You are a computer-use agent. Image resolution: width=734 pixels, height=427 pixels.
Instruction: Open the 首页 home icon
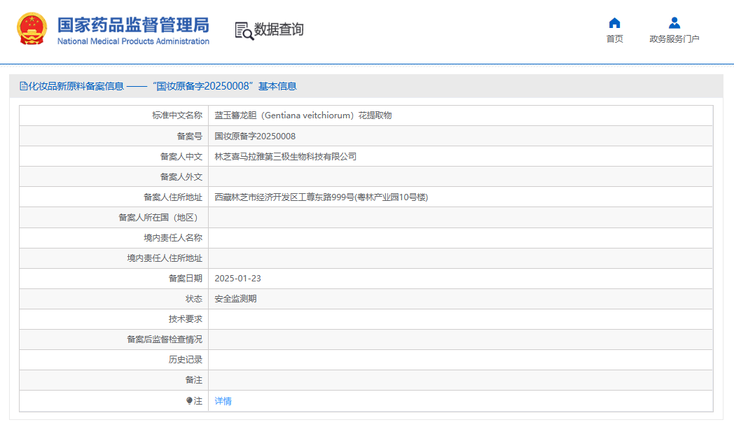[x=615, y=23]
